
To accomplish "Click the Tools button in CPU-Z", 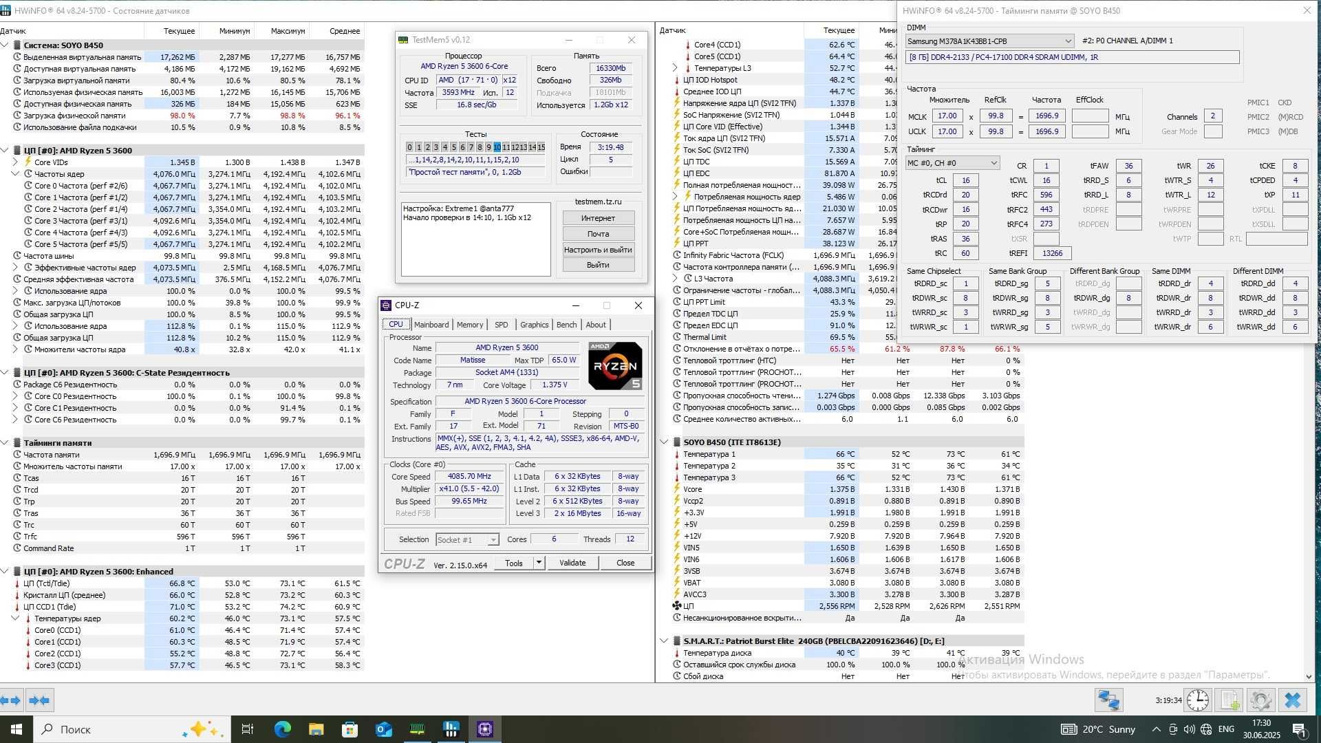I will pyautogui.click(x=514, y=563).
